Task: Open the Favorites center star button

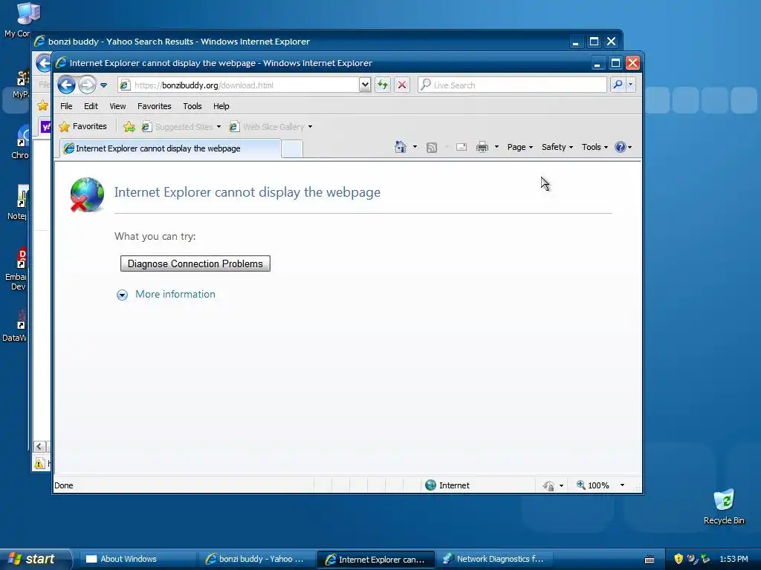Action: point(83,126)
